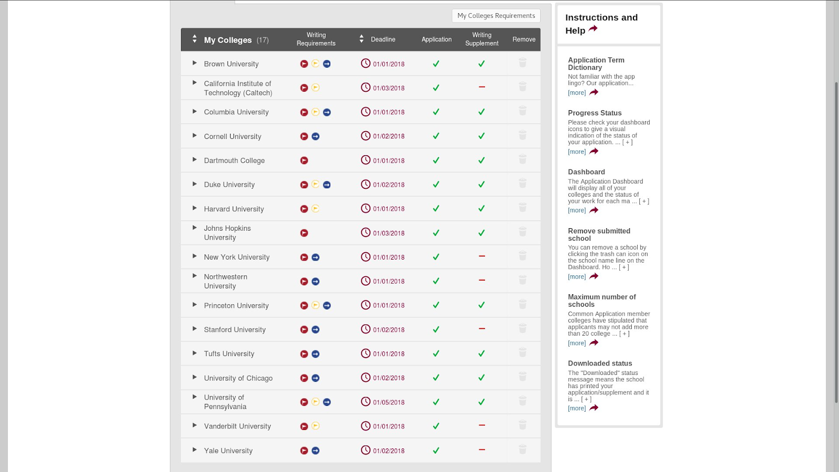Open the more link under Progress Status
839x472 pixels.
click(577, 152)
